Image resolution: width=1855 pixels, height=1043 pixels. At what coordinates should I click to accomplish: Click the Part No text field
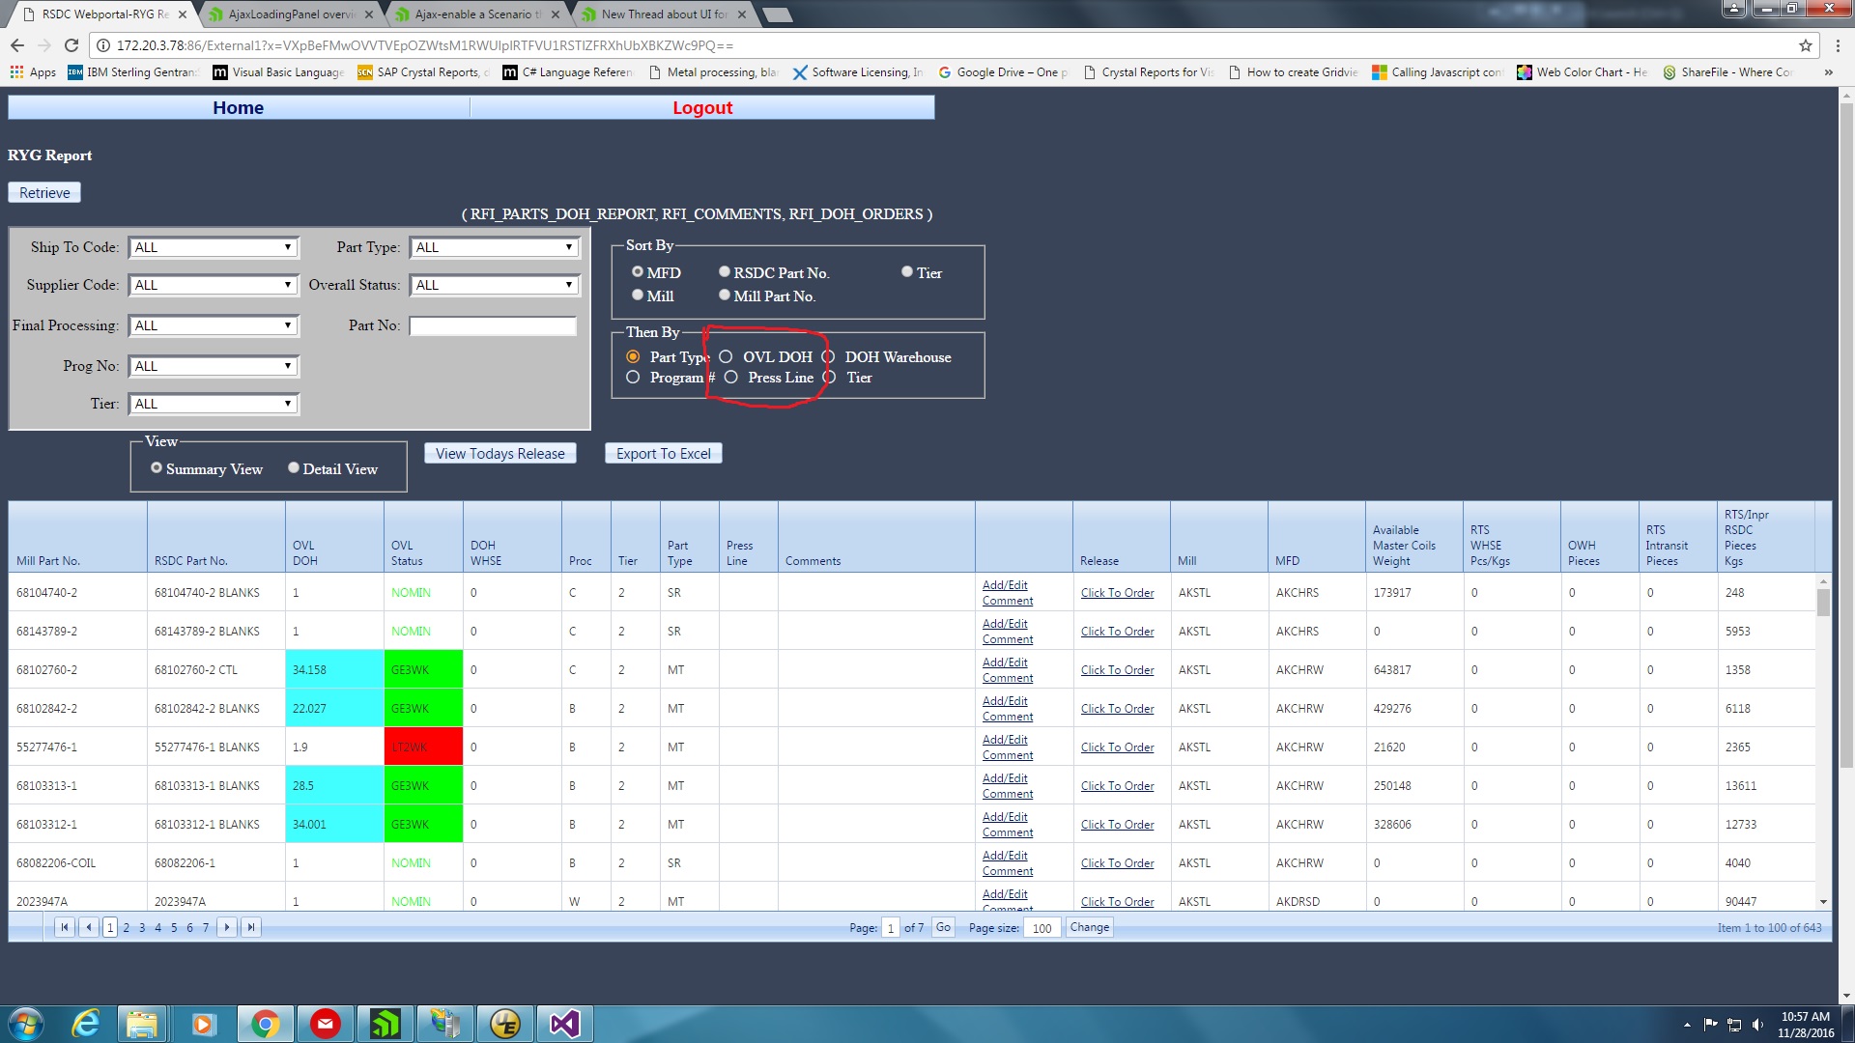point(493,326)
